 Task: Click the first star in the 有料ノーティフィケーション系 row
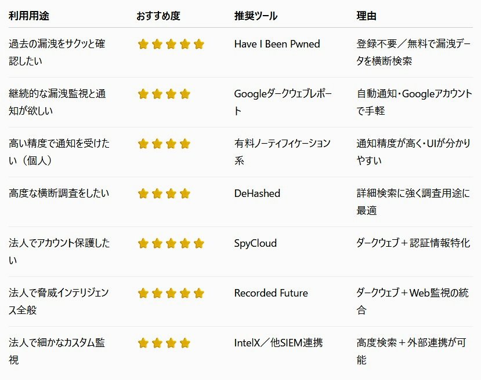[x=143, y=144]
